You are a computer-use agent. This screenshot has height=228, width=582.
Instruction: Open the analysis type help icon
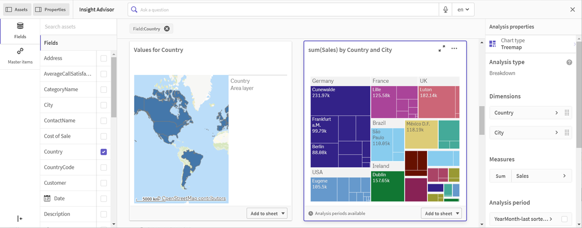pos(569,63)
